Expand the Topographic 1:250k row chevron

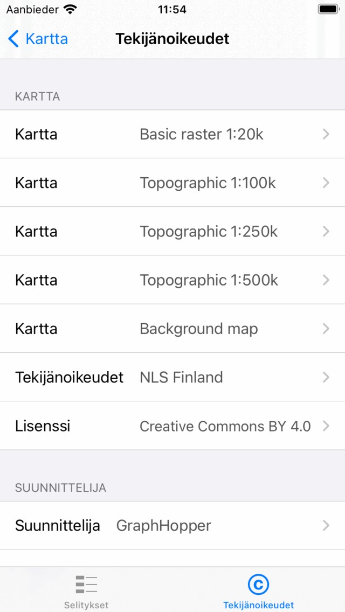tap(326, 232)
